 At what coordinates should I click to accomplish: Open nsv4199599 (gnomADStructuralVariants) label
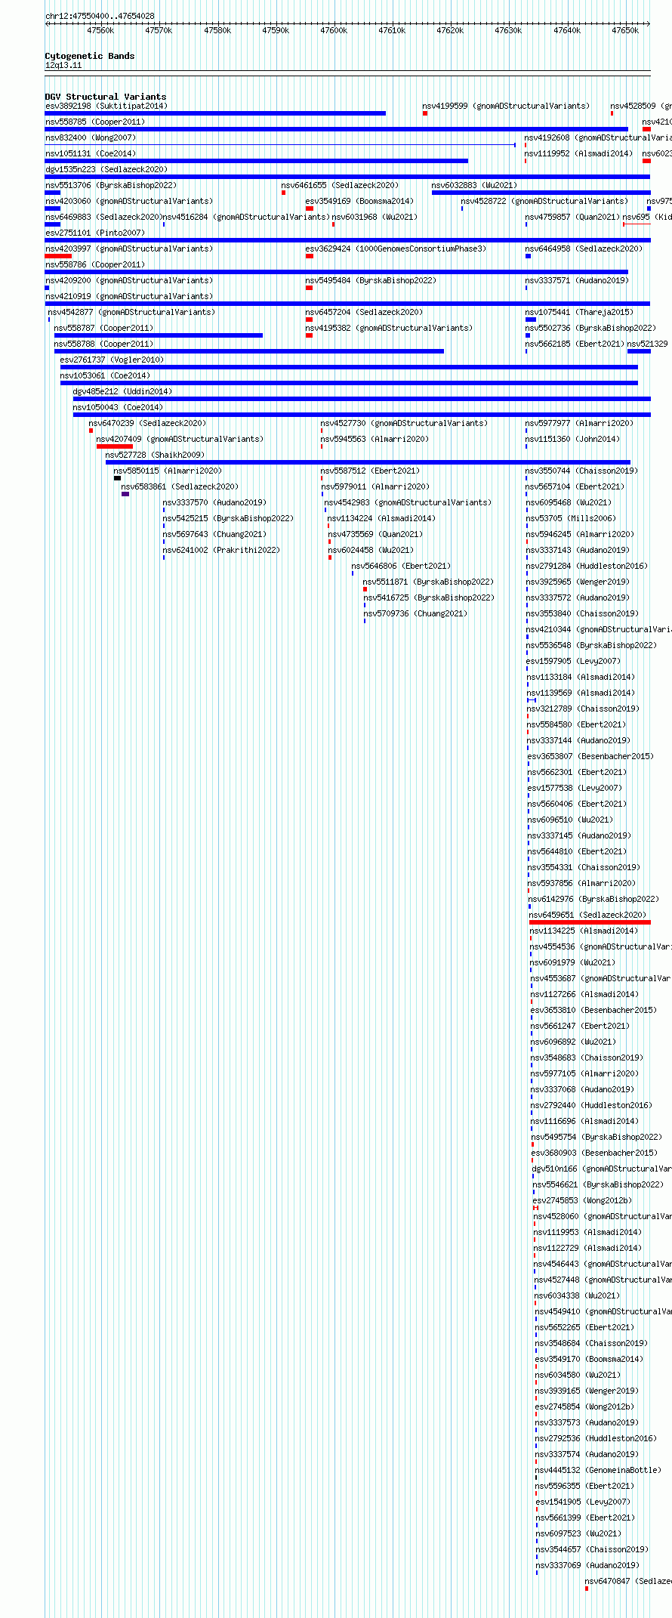(506, 106)
